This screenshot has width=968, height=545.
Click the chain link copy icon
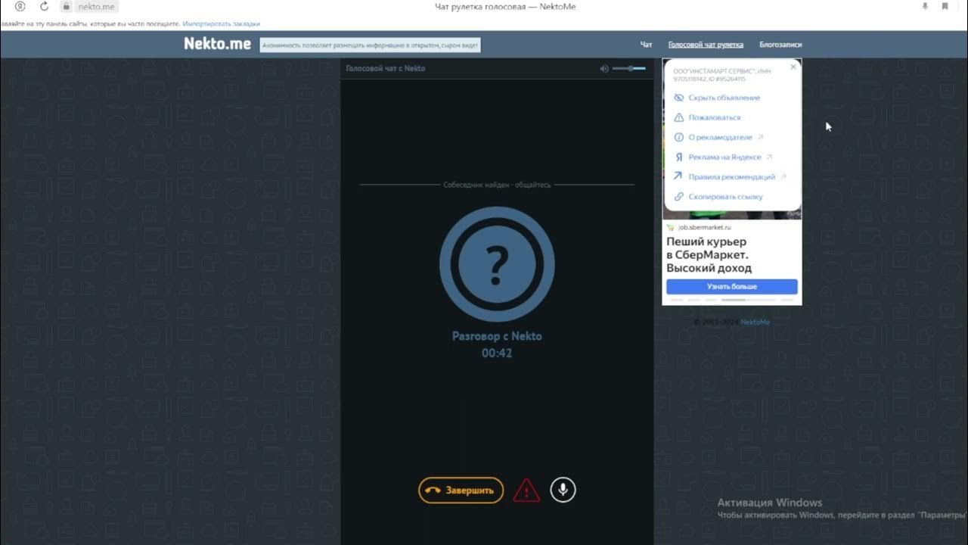678,196
